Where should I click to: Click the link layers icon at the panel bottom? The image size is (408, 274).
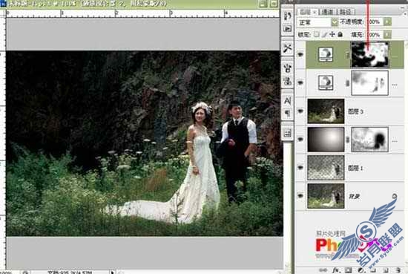(322, 270)
